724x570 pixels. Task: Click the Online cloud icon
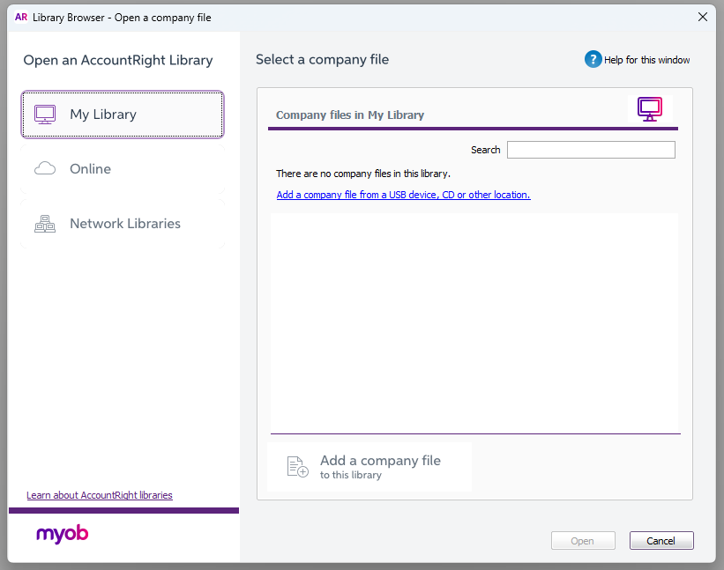[45, 169]
